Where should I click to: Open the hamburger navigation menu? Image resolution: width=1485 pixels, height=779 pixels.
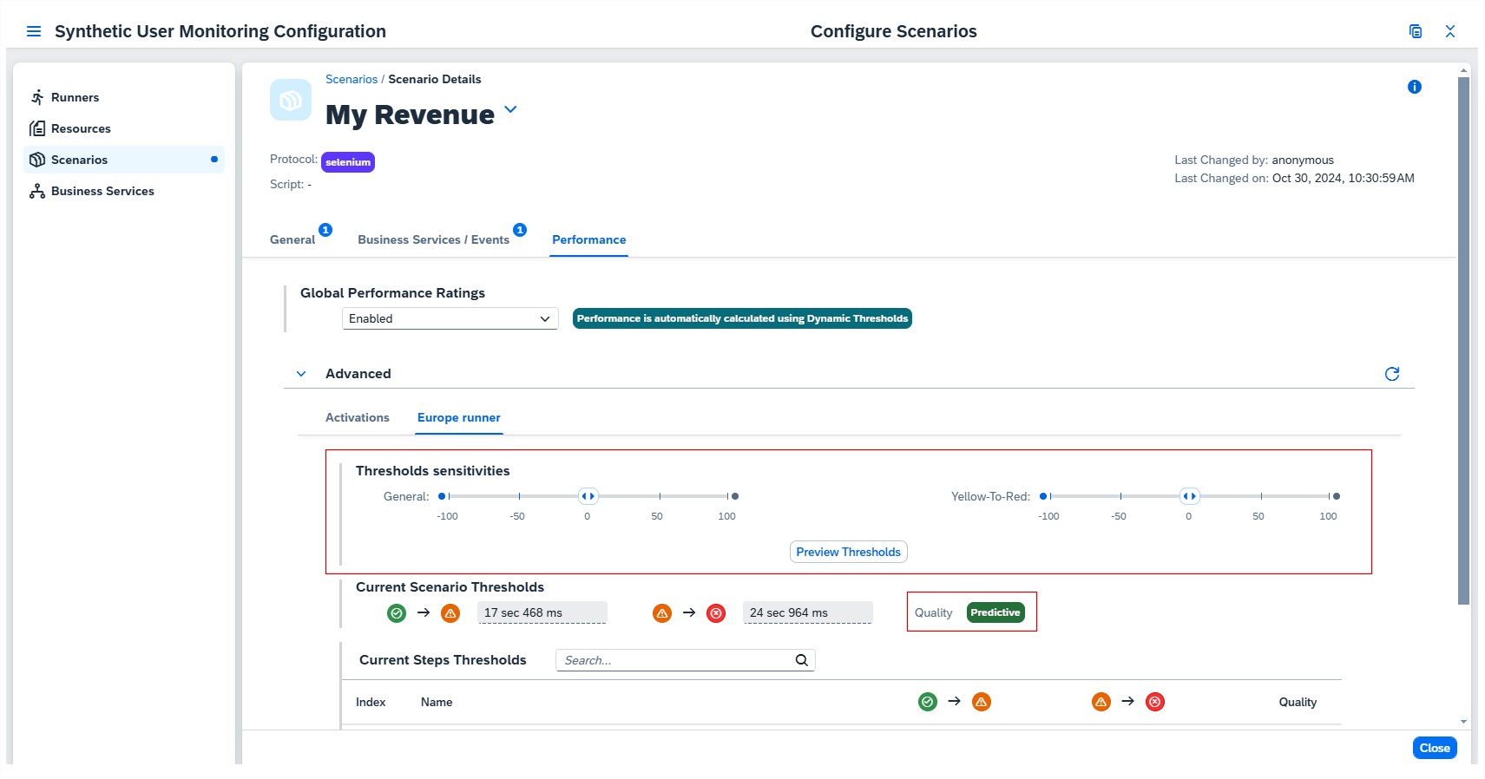(34, 31)
